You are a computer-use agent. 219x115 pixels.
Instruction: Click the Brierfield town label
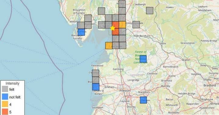tap(167, 81)
